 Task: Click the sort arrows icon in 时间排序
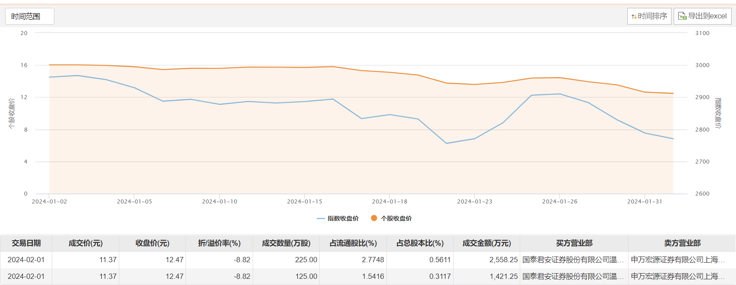click(634, 17)
